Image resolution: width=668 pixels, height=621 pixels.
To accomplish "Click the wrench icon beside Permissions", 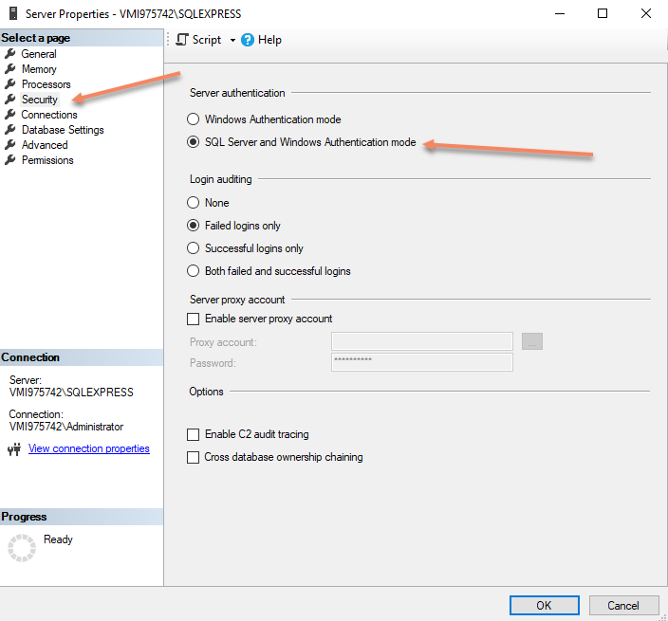I will [10, 160].
